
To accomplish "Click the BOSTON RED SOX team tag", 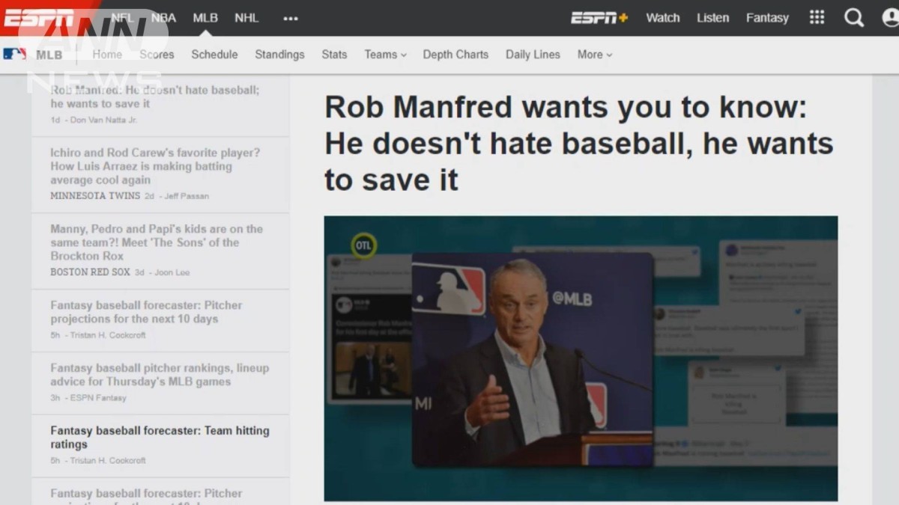I will point(90,272).
